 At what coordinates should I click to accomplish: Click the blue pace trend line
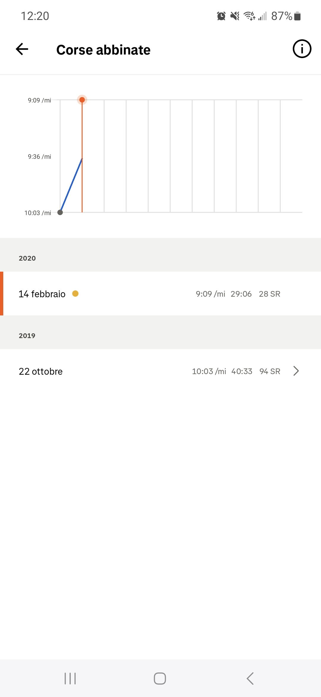pos(71,185)
